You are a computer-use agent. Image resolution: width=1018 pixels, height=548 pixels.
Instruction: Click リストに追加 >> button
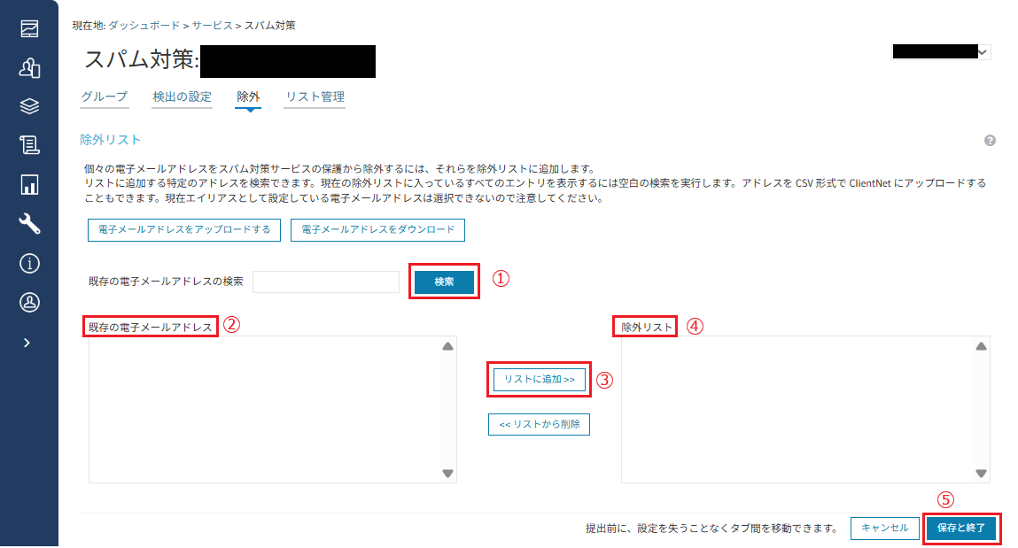point(540,380)
